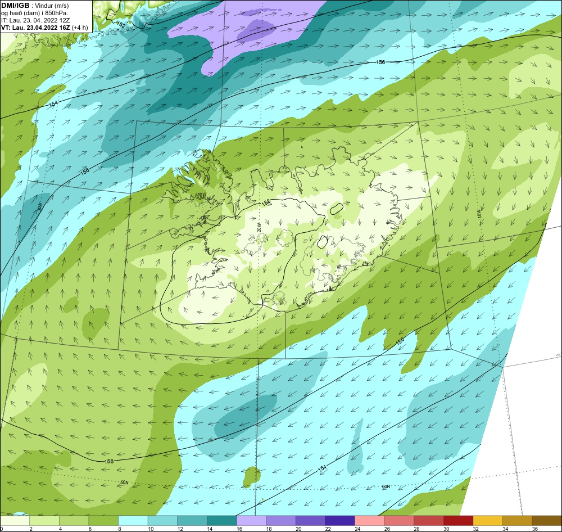Click the dark crimson 30–32 m/s legend swatch
The image size is (562, 532).
459,521
